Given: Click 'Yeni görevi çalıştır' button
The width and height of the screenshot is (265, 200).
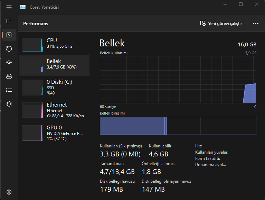Looking at the screenshot, I should point(221,24).
